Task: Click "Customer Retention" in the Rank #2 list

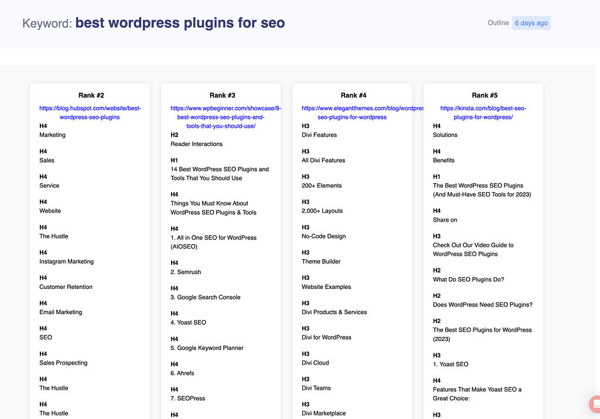Action: tap(66, 287)
